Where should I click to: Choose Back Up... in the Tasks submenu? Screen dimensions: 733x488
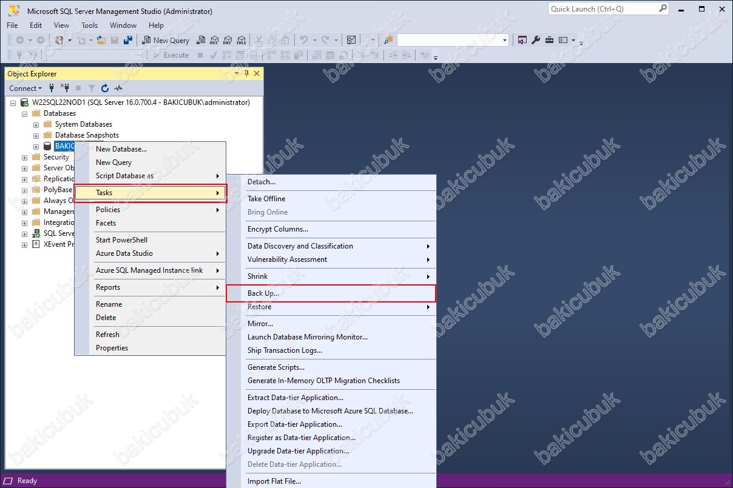coord(331,293)
